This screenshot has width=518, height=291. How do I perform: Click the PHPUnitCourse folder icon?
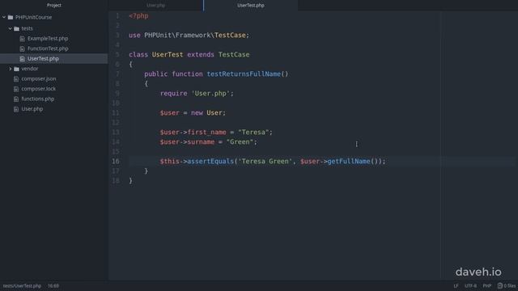[x=11, y=17]
